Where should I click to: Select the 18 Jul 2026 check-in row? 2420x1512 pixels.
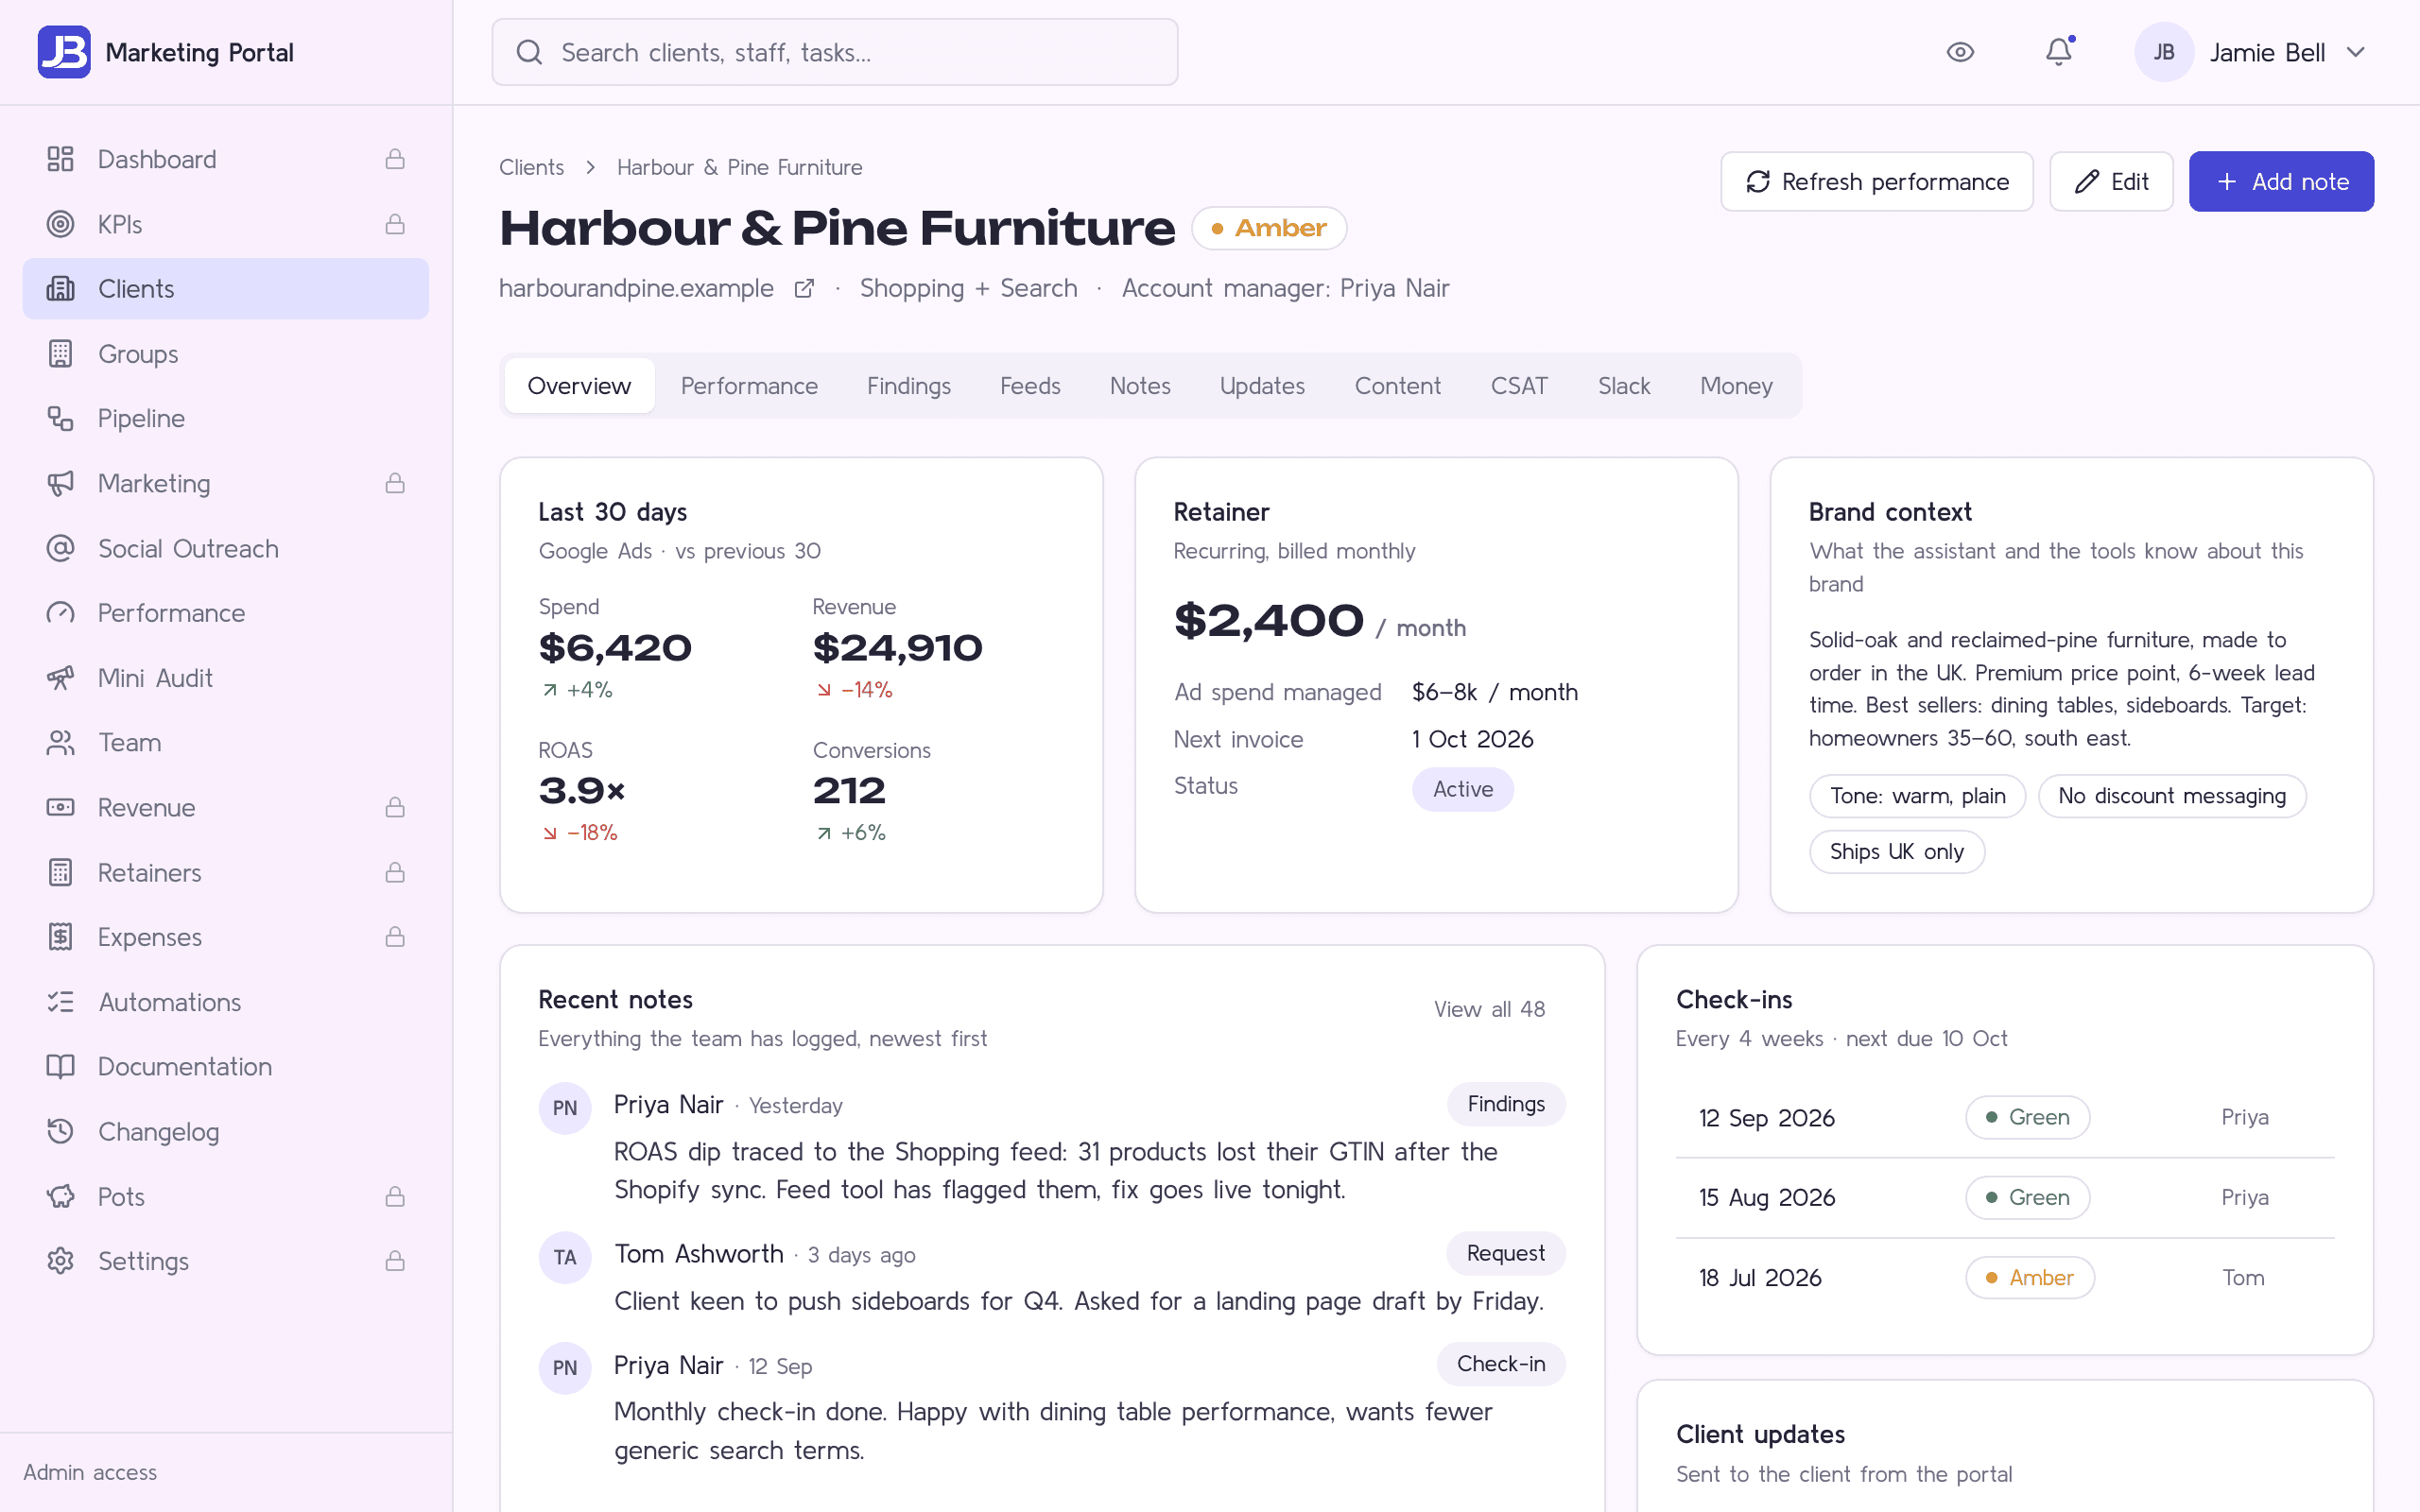[x=2005, y=1277]
